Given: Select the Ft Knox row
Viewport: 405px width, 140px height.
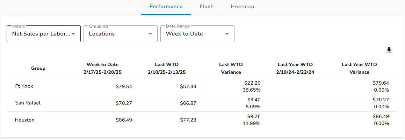Looking at the screenshot, I should tap(202, 86).
